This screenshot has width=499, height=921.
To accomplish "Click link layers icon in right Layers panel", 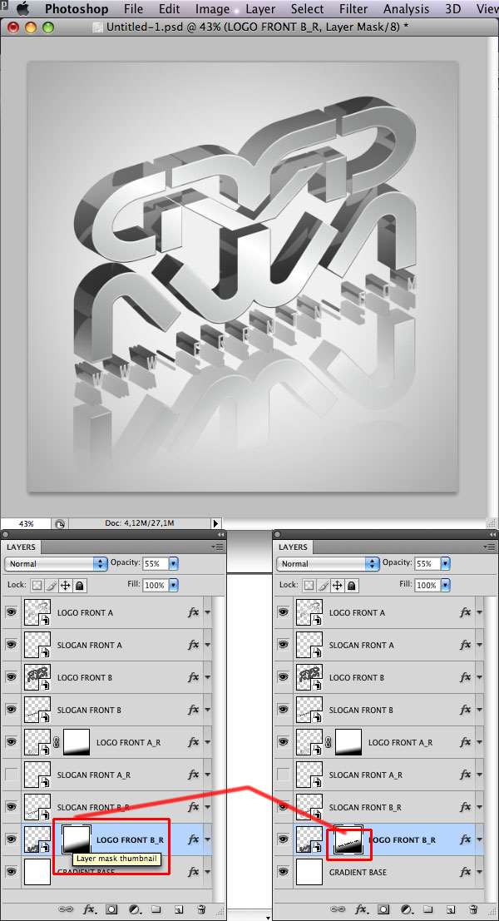I will [338, 910].
